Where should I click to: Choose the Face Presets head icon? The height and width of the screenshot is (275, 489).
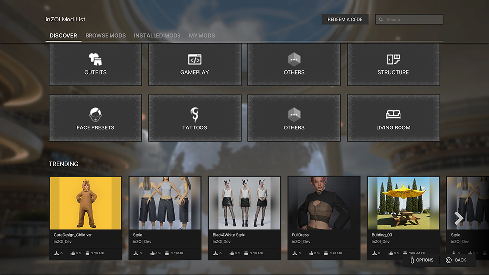pos(95,115)
